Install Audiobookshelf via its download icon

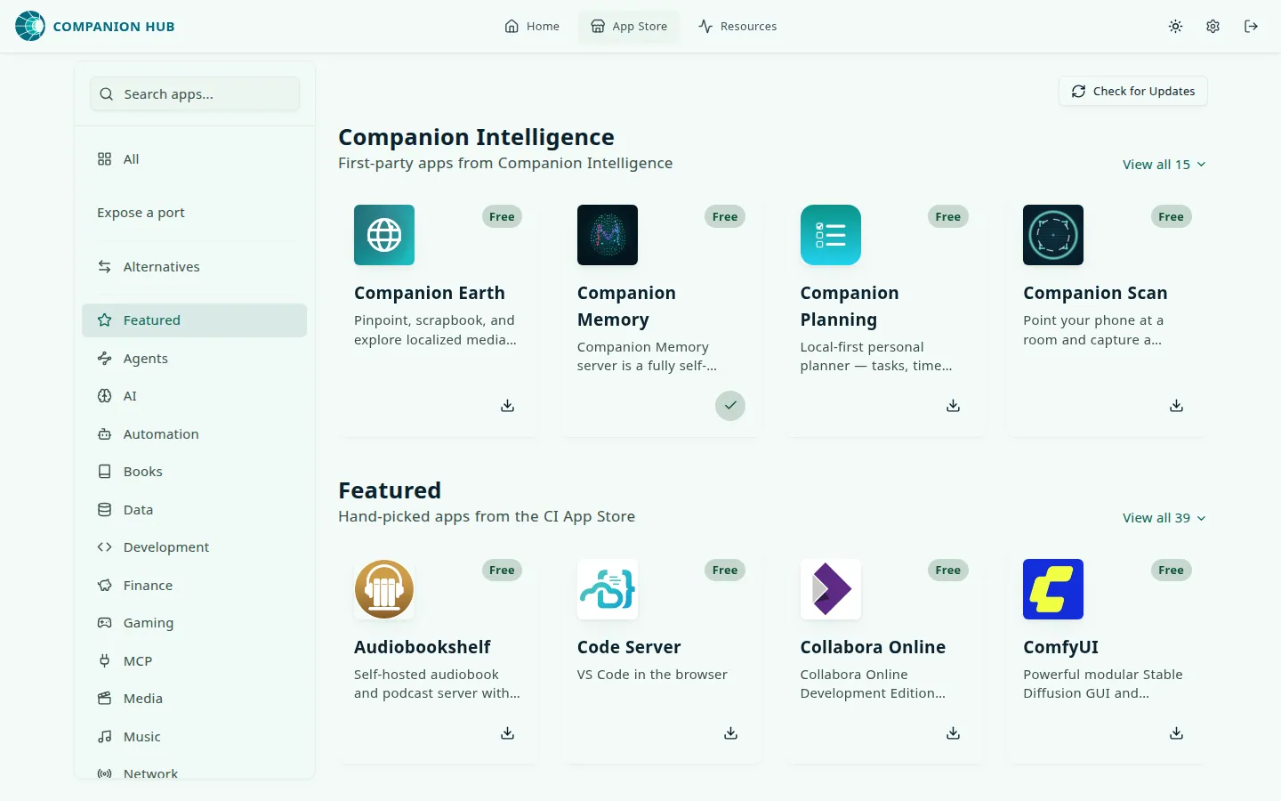tap(507, 733)
